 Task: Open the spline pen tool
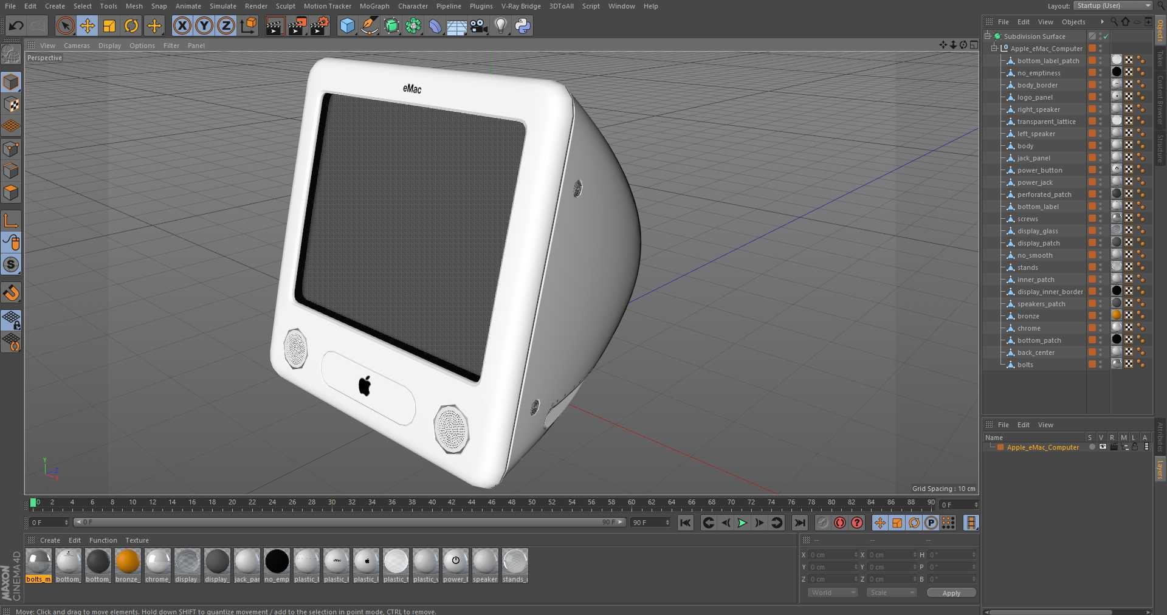pos(369,26)
